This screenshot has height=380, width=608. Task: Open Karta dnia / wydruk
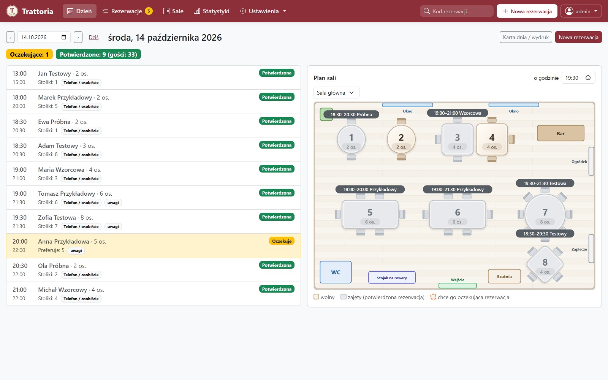[x=526, y=37]
